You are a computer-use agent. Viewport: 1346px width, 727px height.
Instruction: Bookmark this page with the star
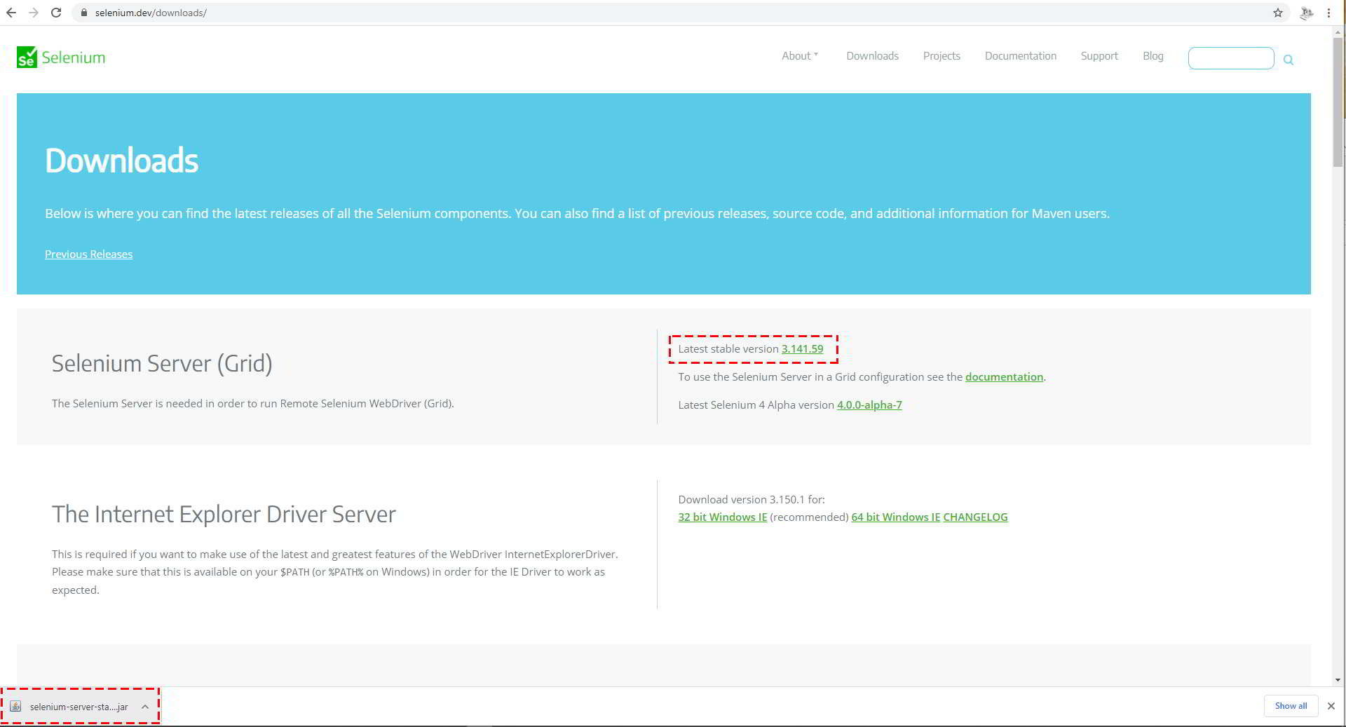click(x=1278, y=13)
